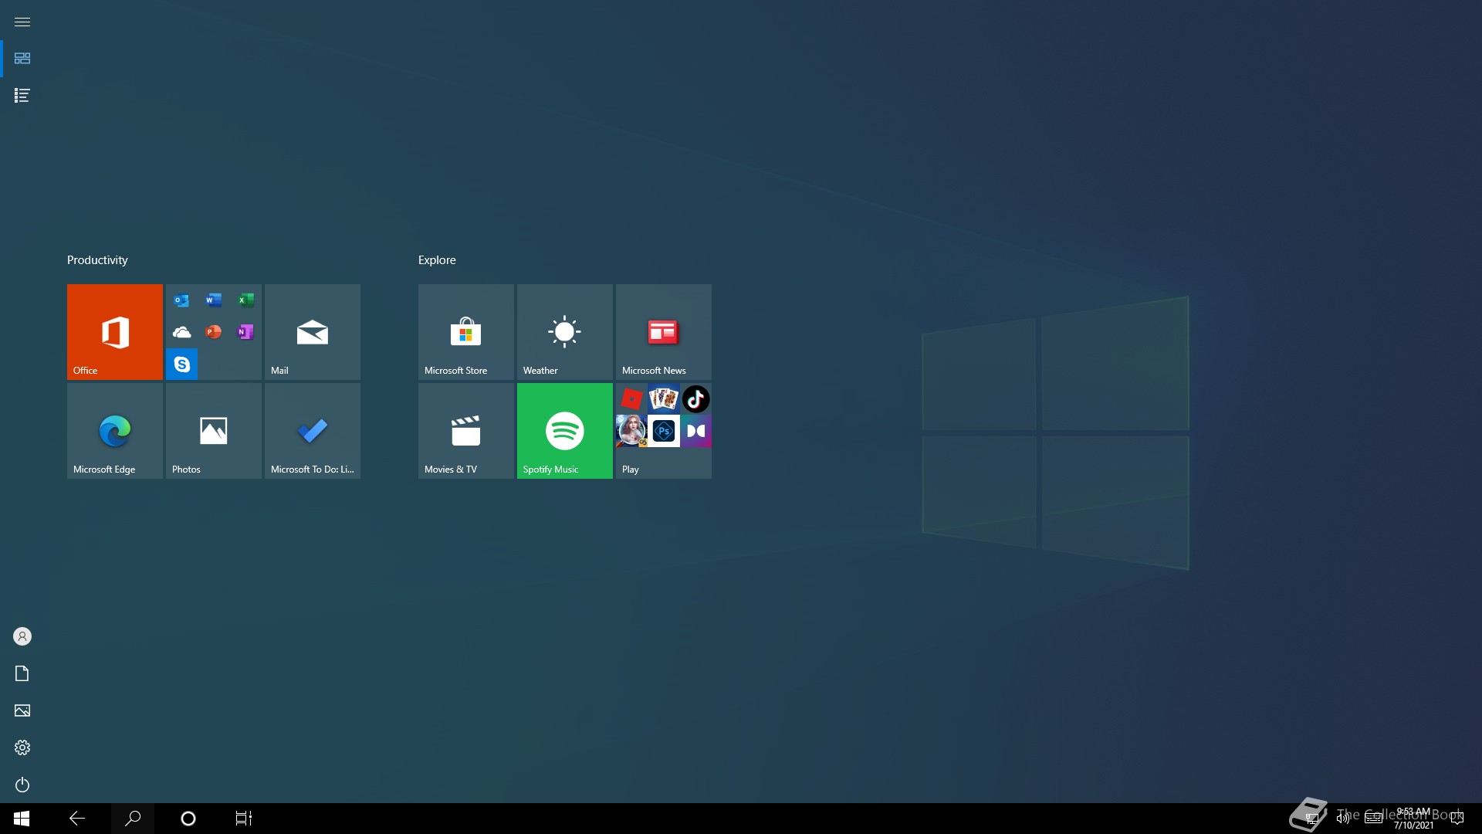Open Cortana from the taskbar
This screenshot has width=1482, height=834.
click(x=188, y=819)
